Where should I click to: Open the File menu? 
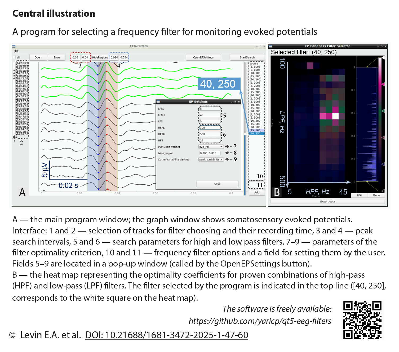tap(16, 51)
